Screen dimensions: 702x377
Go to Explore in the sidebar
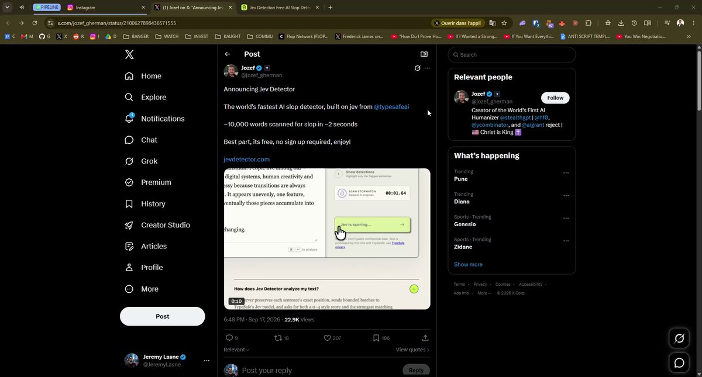pos(146,97)
